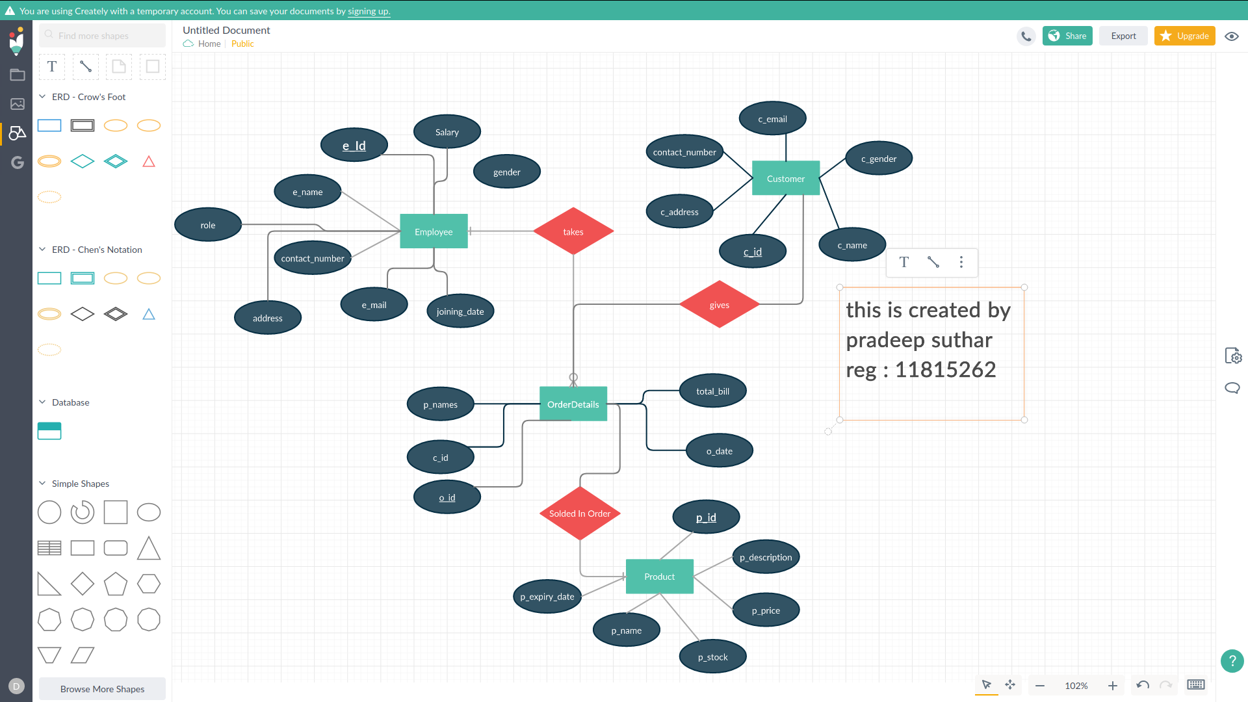The width and height of the screenshot is (1248, 702).
Task: Click the signing up link
Action: tap(369, 11)
